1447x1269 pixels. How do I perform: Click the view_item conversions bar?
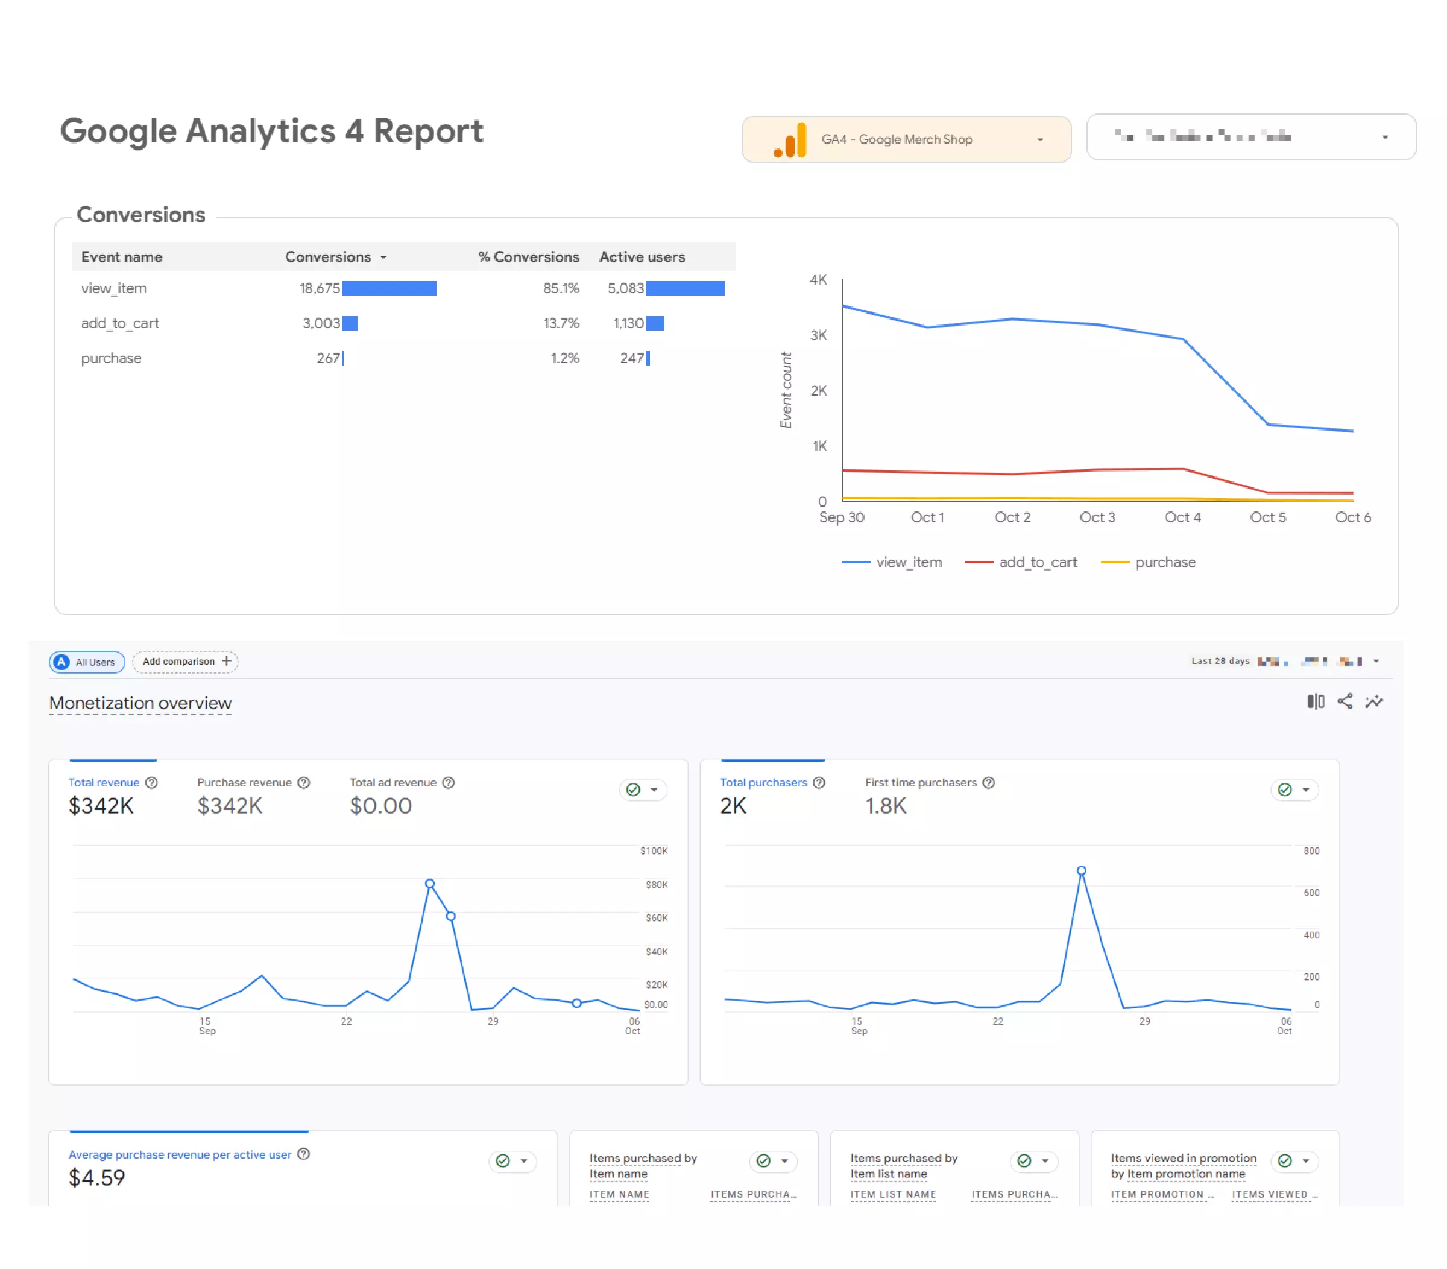389,288
